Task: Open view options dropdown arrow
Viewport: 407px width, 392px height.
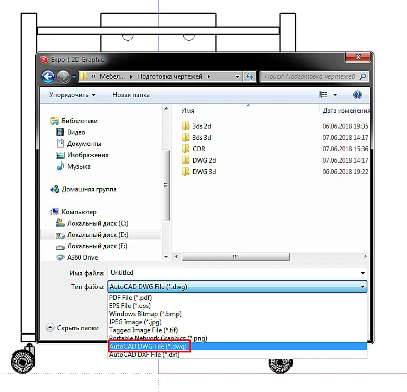Action: [x=335, y=95]
